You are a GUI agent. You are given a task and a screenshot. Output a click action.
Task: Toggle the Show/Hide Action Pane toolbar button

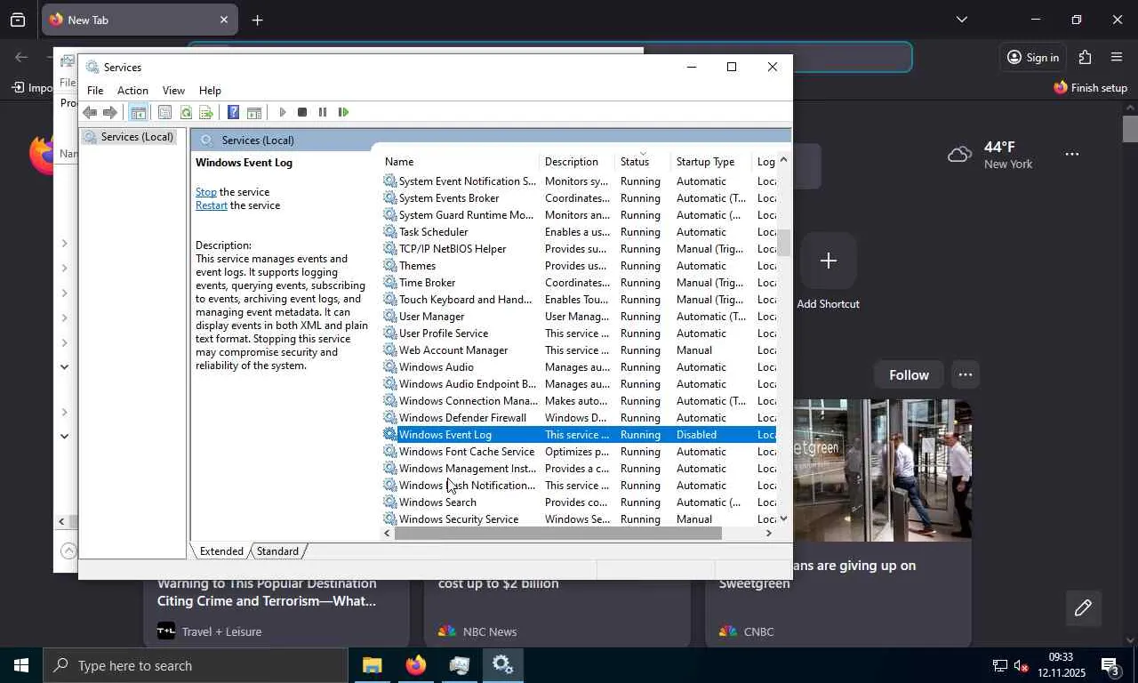click(x=254, y=112)
